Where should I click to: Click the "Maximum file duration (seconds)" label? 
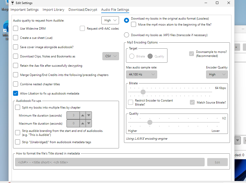coord(40,123)
